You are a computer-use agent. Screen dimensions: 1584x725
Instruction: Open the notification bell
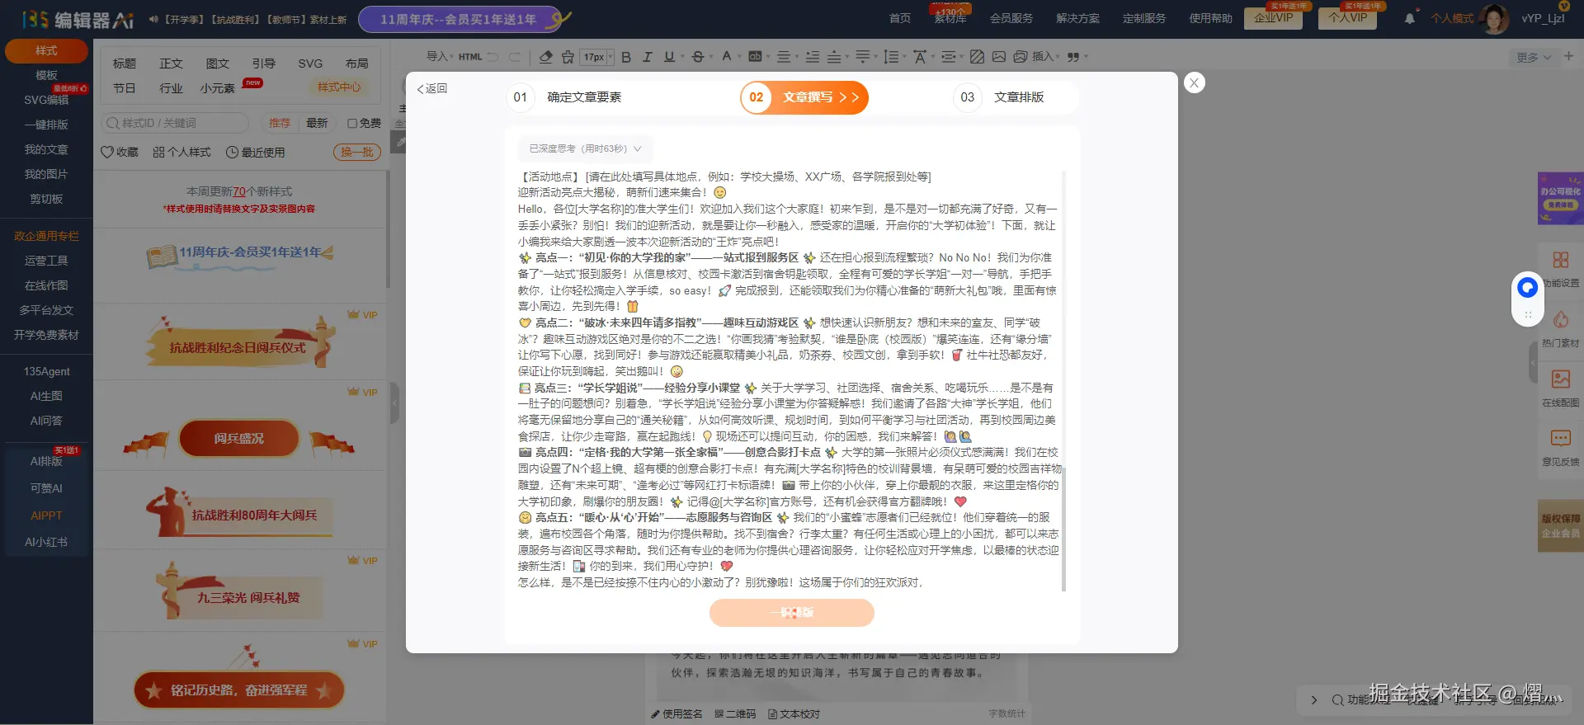coord(1410,18)
